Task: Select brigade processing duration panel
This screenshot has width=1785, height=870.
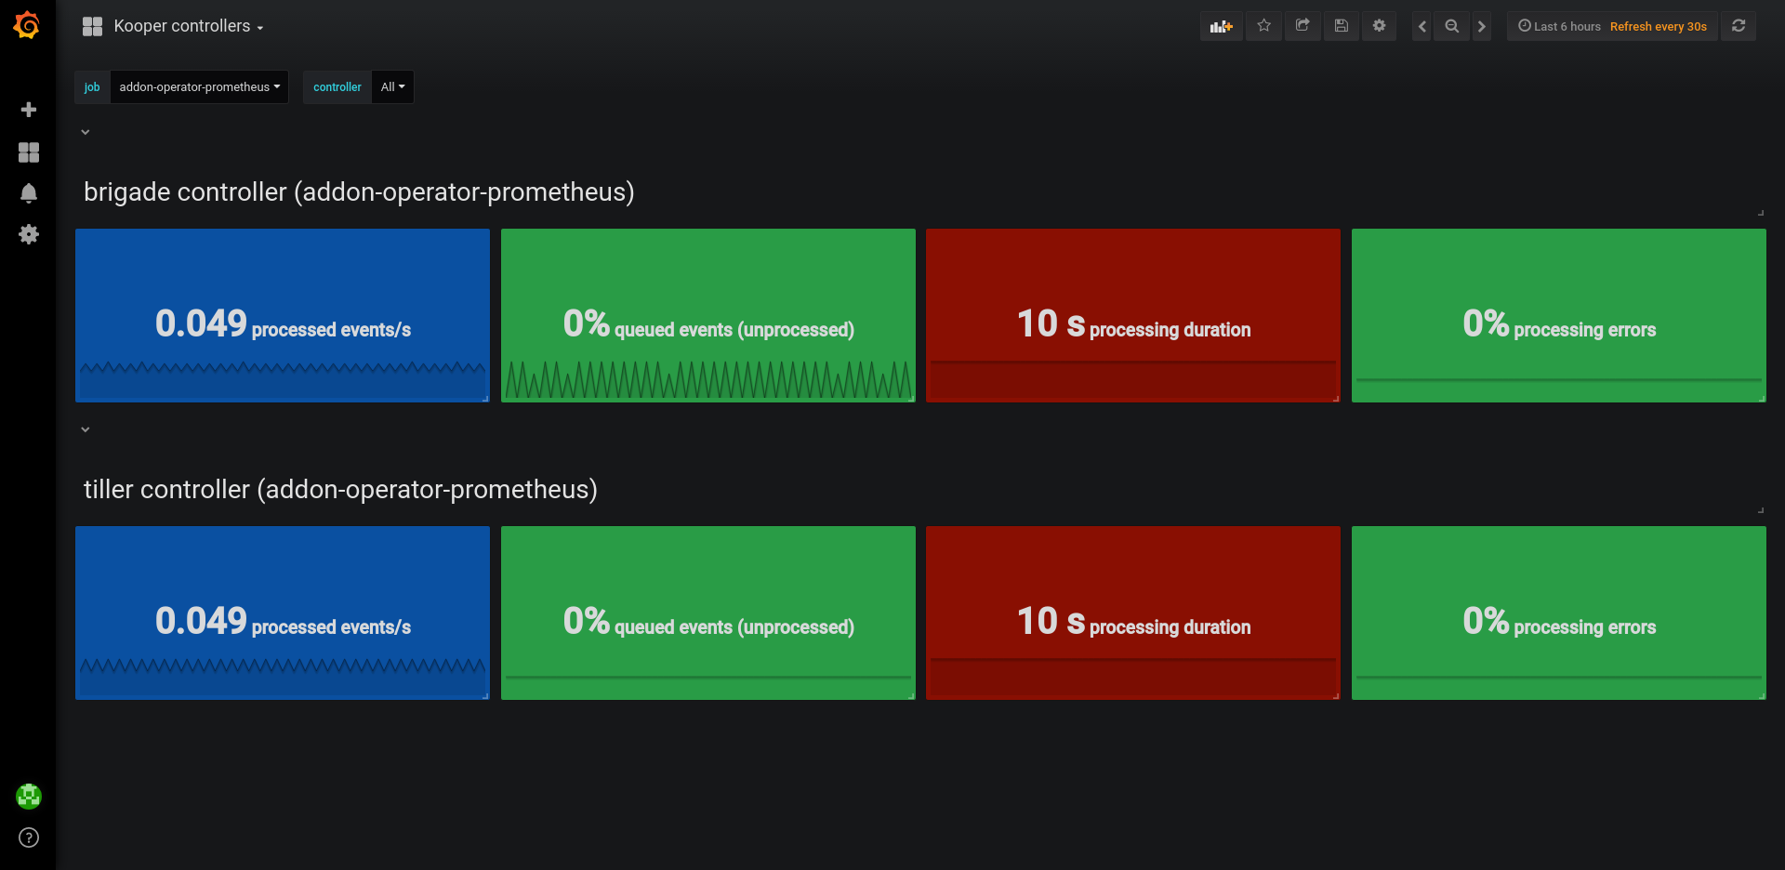Action: tap(1133, 315)
